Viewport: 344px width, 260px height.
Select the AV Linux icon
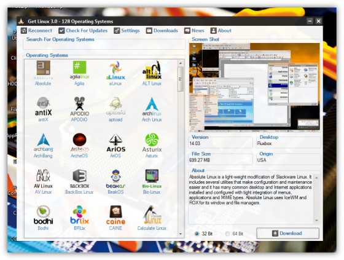coord(43,179)
